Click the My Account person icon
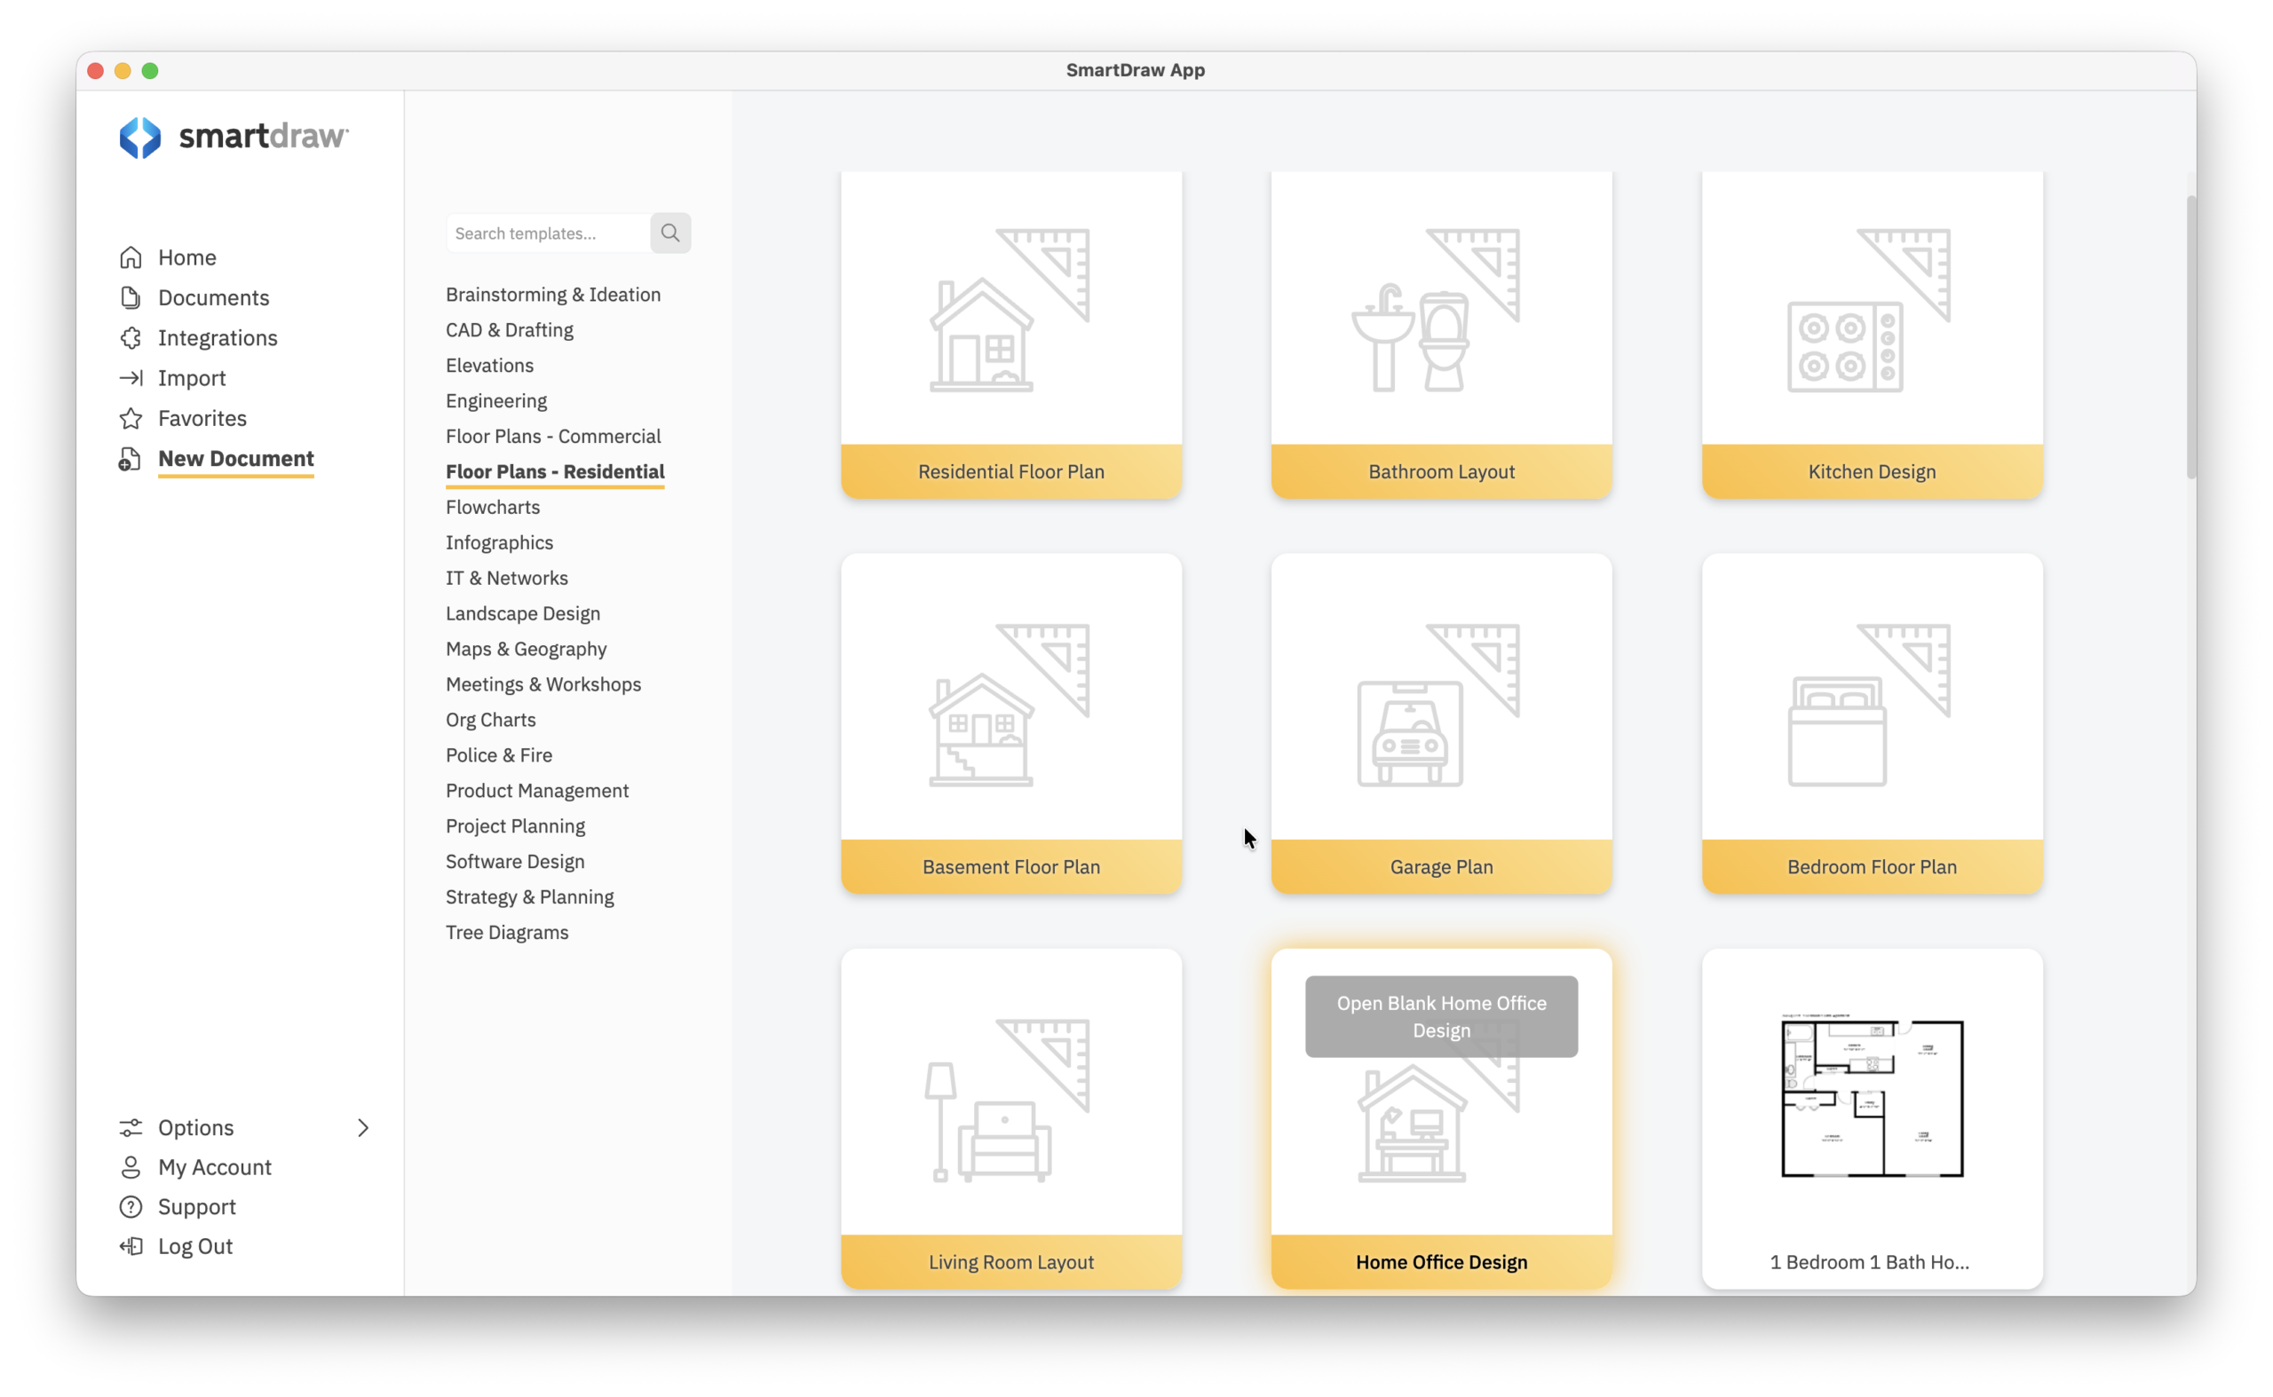The height and width of the screenshot is (1397, 2273). pos(131,1167)
